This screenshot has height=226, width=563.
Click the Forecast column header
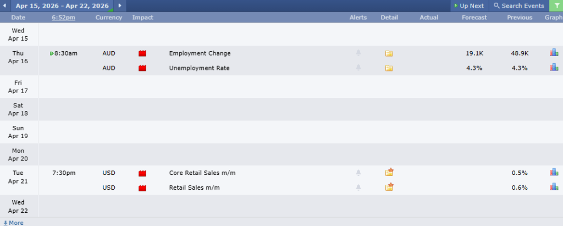pos(474,17)
